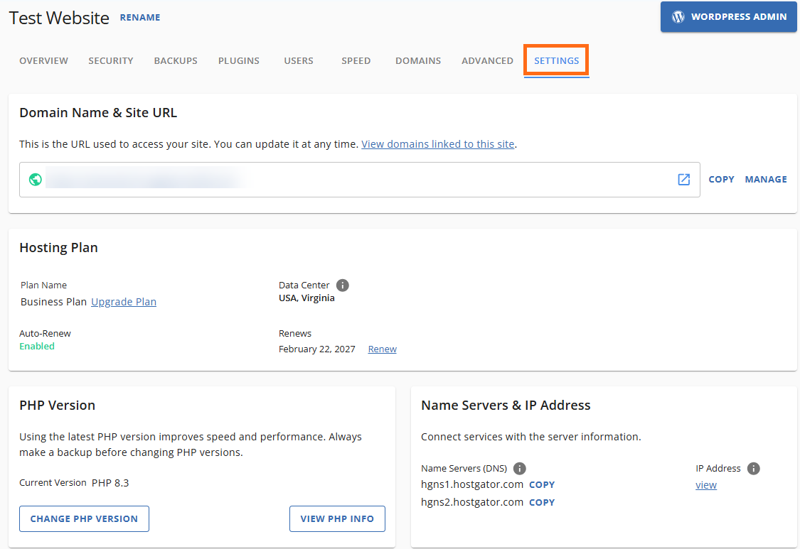The image size is (800, 549).
Task: Select the Settings tab
Action: [x=556, y=60]
